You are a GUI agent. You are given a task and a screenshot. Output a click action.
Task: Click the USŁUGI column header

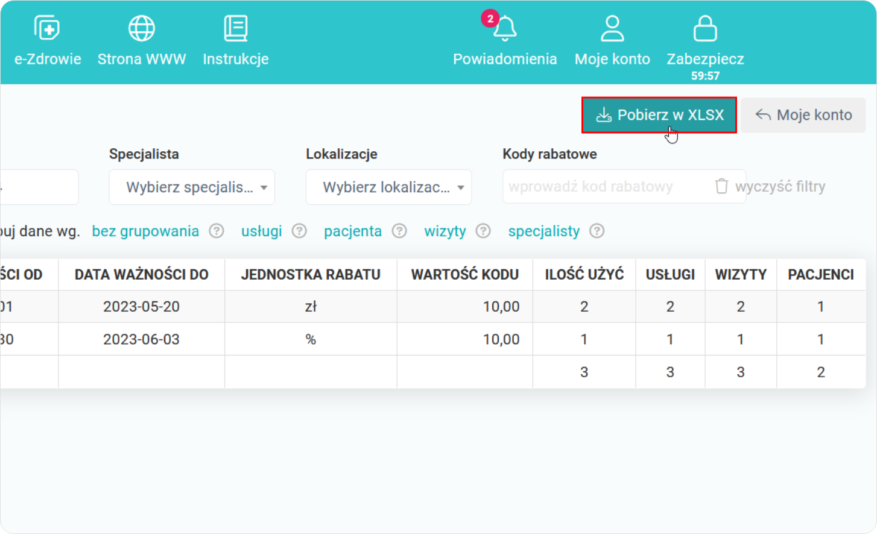coord(670,275)
